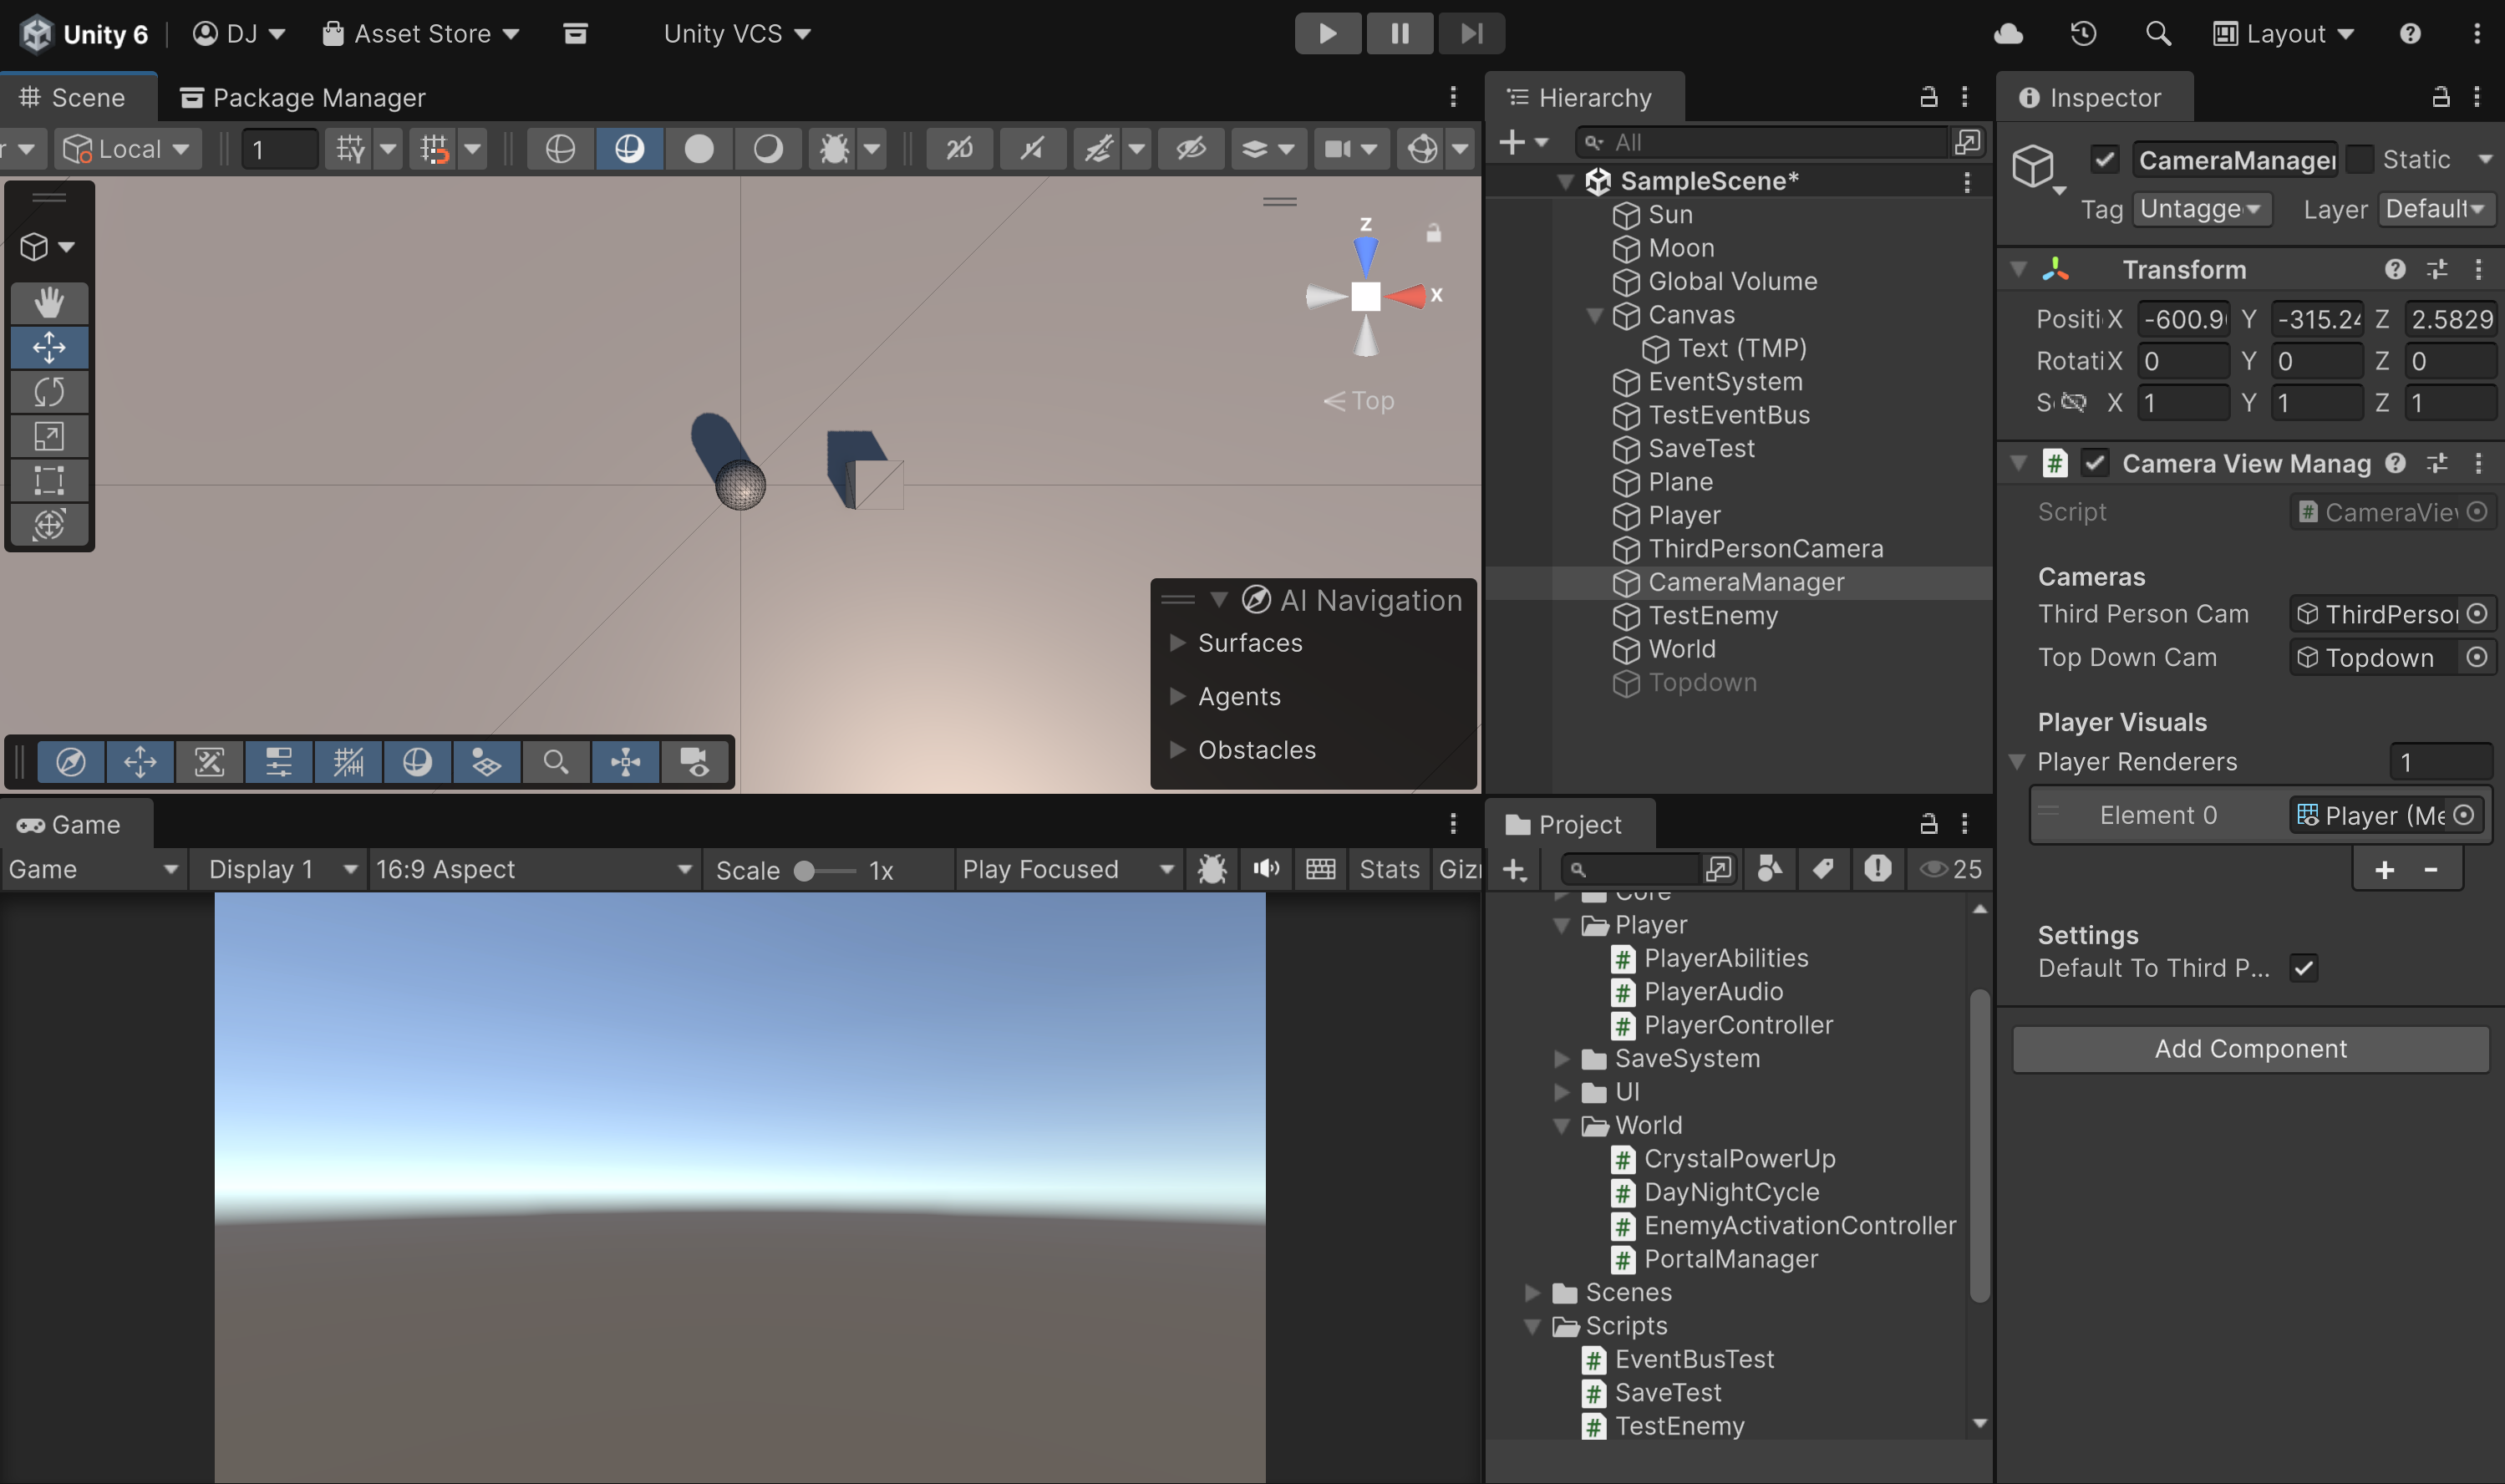The width and height of the screenshot is (2505, 1484).
Task: Select the Transform tool
Action: [x=48, y=524]
